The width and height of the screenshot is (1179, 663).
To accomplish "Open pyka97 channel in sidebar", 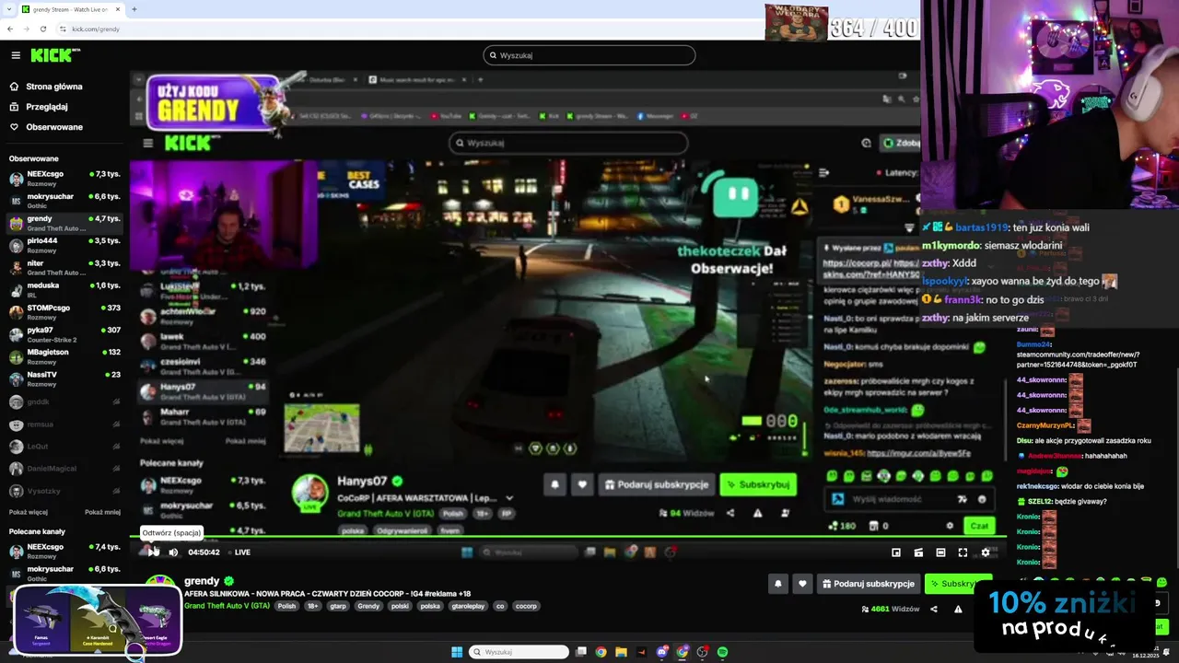I will tap(64, 334).
